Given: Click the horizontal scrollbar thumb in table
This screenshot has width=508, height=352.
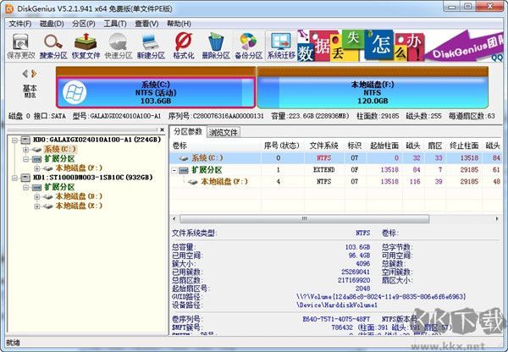Looking at the screenshot, I should [305, 218].
